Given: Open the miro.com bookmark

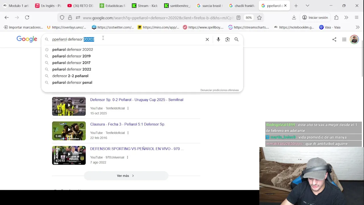Looking at the screenshot, I should [158, 27].
